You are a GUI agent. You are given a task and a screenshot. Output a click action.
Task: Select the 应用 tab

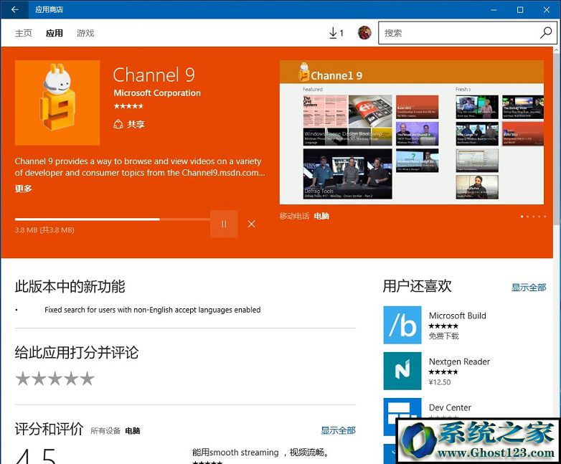(55, 33)
